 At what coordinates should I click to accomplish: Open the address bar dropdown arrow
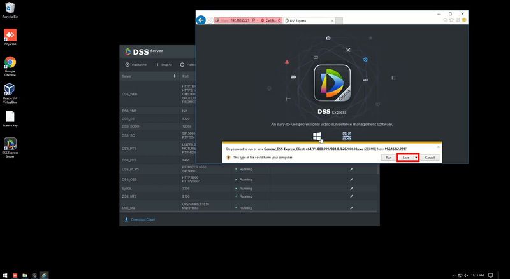pyautogui.click(x=258, y=20)
